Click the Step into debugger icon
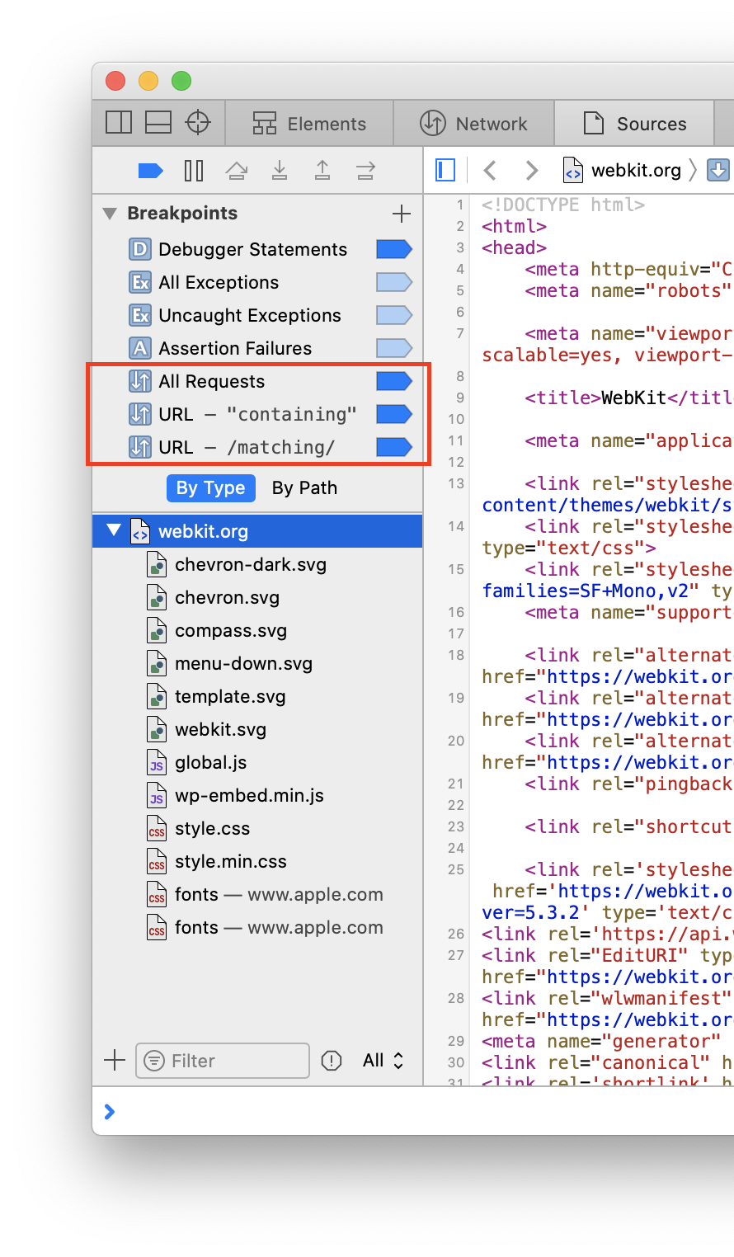 tap(280, 171)
